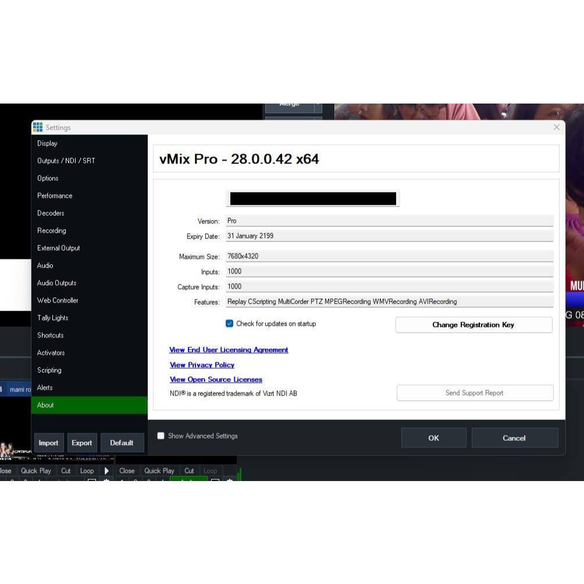The image size is (584, 584).
Task: Open View End User Licensing Agreement link
Action: click(x=229, y=350)
